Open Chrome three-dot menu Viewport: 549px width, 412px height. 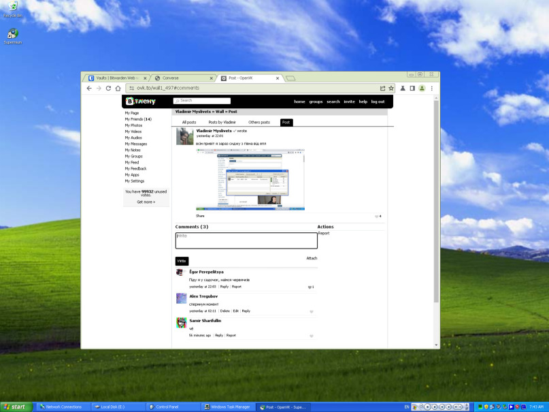coord(431,89)
